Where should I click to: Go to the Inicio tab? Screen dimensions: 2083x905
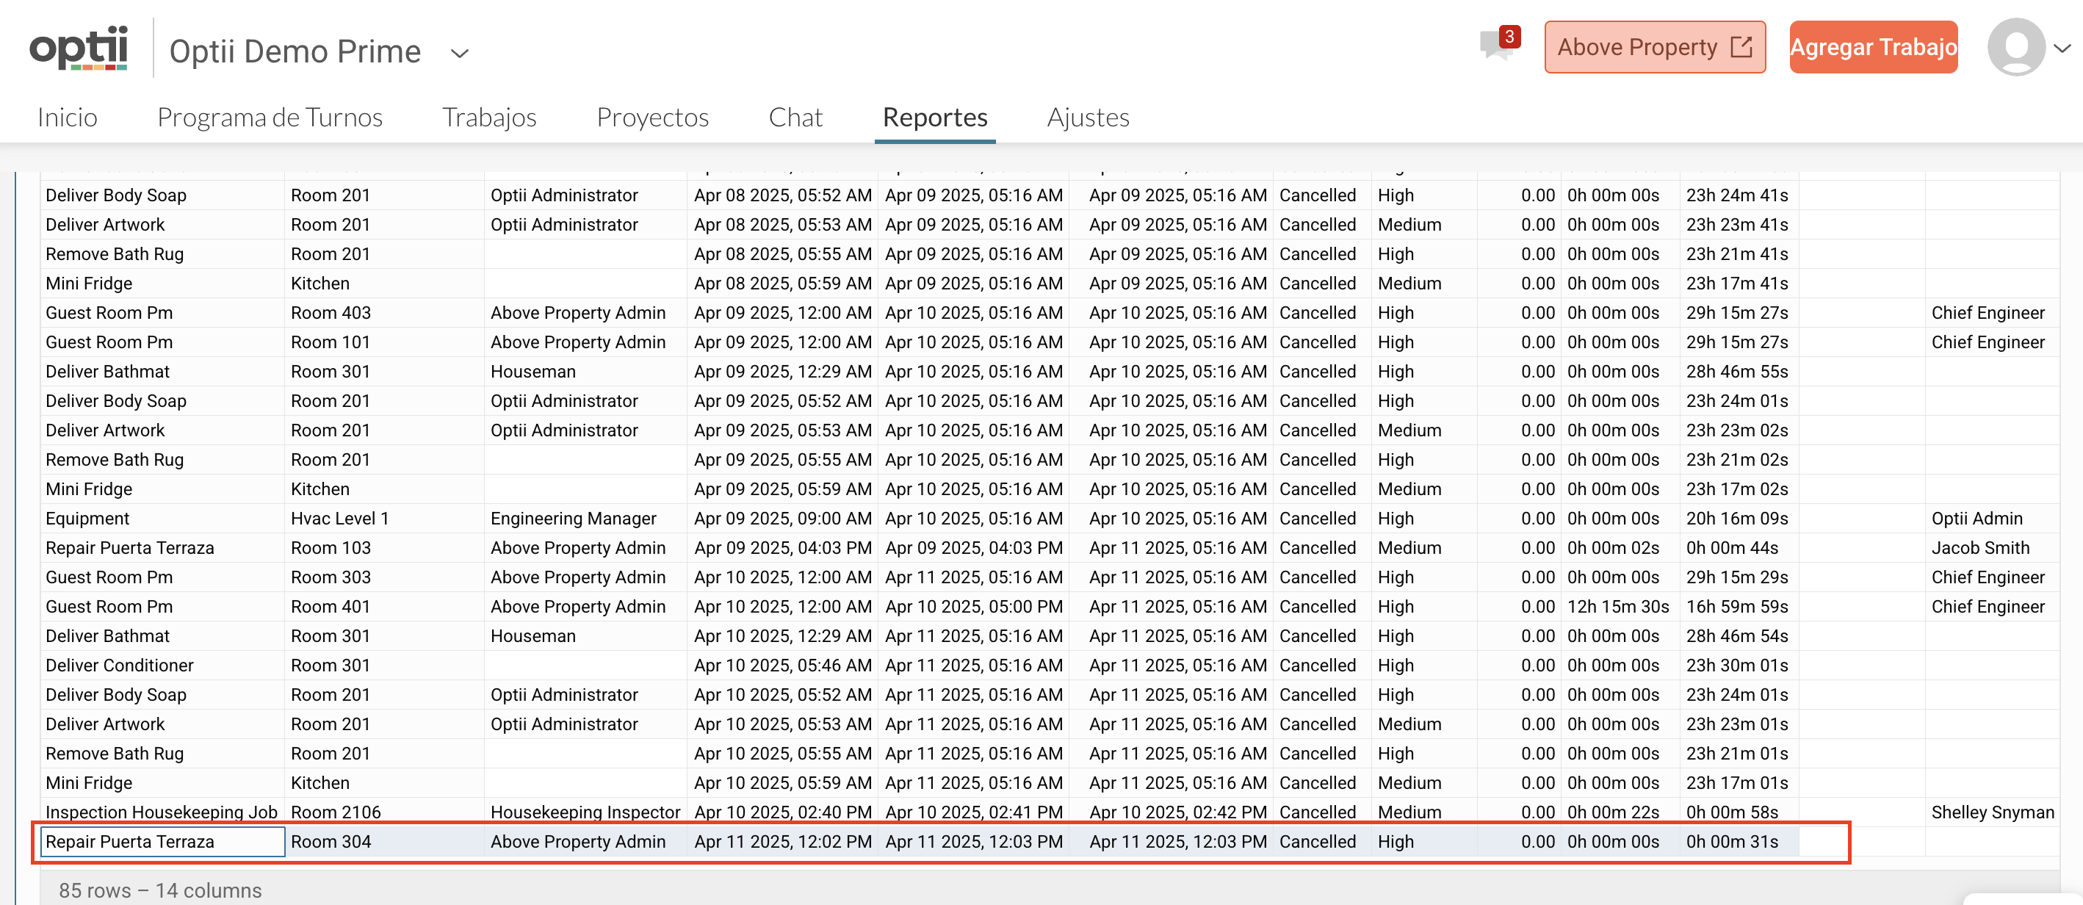67,118
